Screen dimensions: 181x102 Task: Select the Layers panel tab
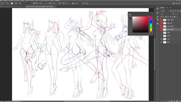pyautogui.click(x=162, y=8)
